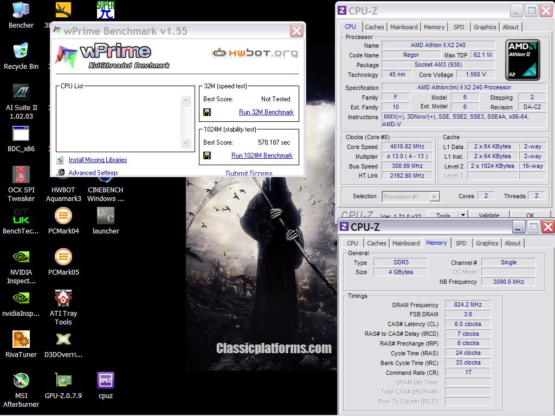Launch RivaTuner from the desktop
The image size is (555, 416).
click(21, 344)
